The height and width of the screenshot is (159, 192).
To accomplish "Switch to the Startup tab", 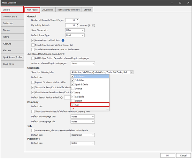I will click(87, 10).
